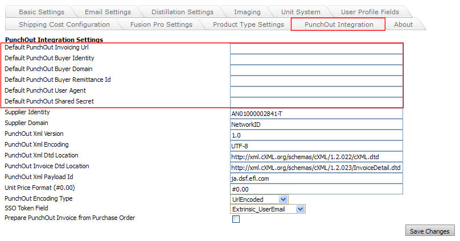Open the User Profile Fields tab
This screenshot has width=460, height=241.
click(369, 12)
